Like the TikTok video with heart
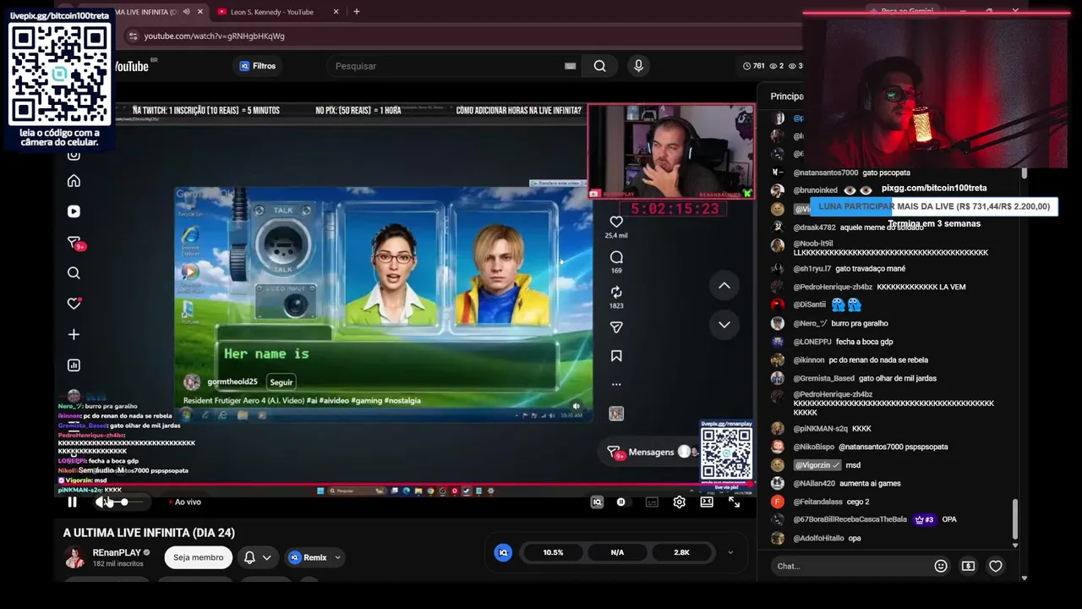Image resolution: width=1082 pixels, height=609 pixels. pos(616,222)
